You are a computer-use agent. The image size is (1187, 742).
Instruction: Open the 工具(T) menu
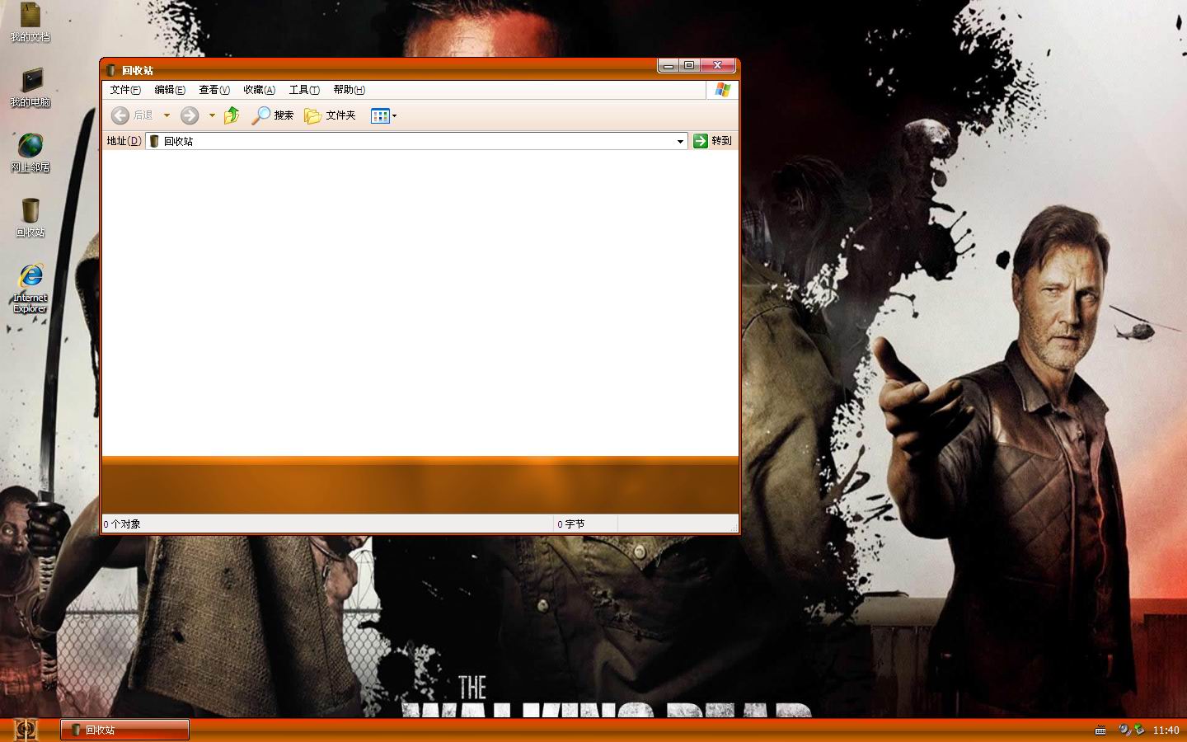304,90
